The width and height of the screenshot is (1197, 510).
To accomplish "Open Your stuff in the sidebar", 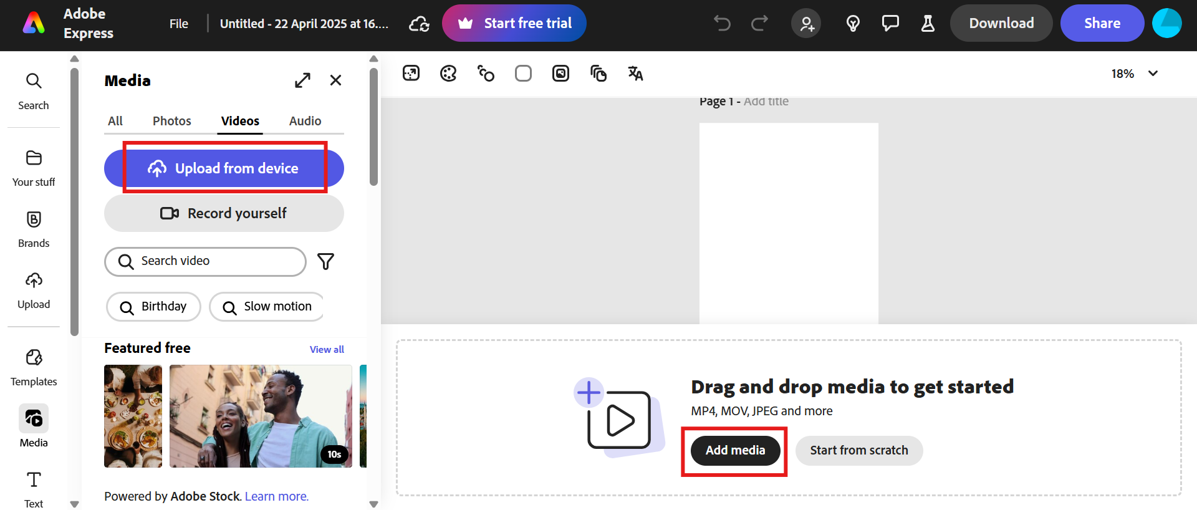I will [x=34, y=168].
